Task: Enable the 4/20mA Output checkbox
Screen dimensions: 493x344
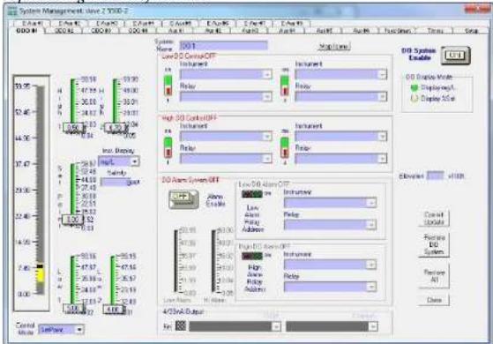Action: pyautogui.click(x=181, y=325)
